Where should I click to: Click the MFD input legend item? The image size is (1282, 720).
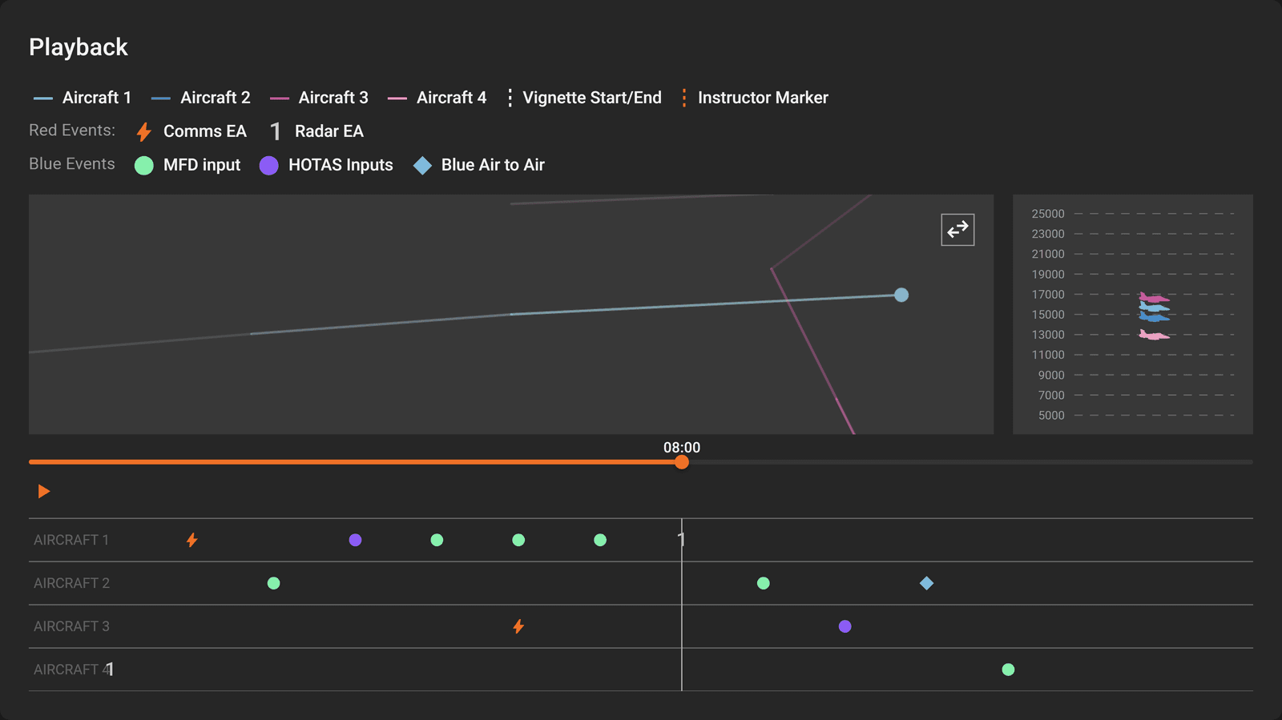[x=187, y=165]
